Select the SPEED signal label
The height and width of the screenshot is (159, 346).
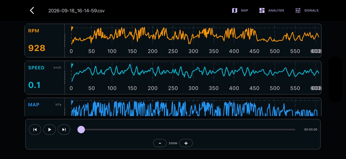36,68
